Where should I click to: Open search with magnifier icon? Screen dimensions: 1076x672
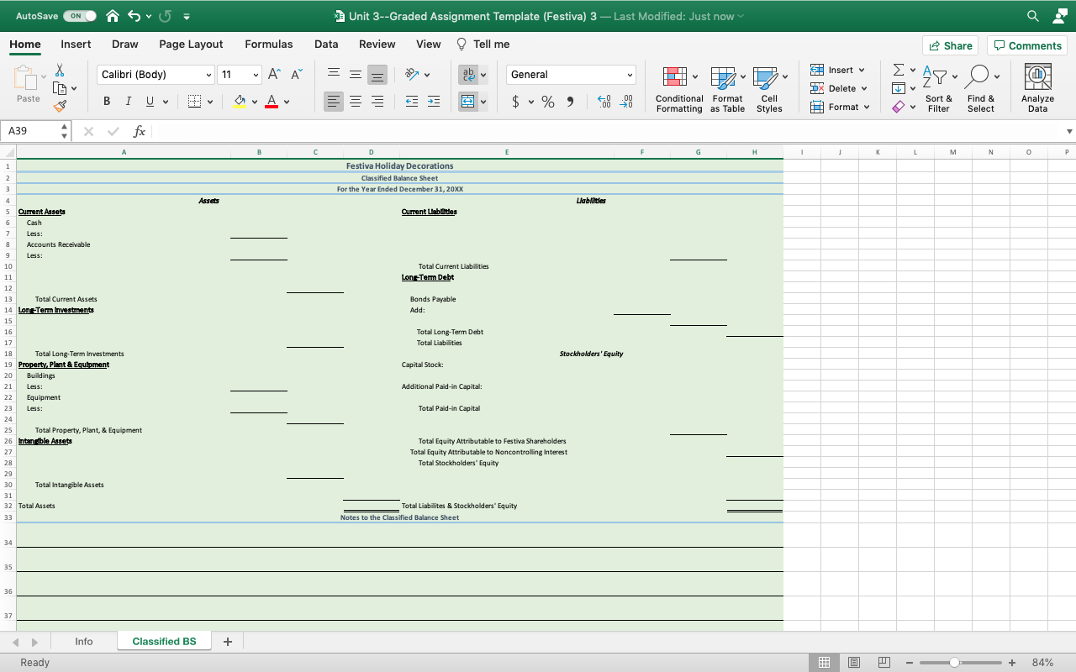pos(1033,16)
